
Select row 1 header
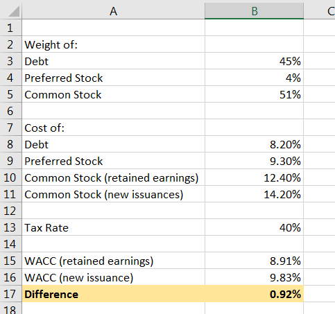tap(11, 28)
